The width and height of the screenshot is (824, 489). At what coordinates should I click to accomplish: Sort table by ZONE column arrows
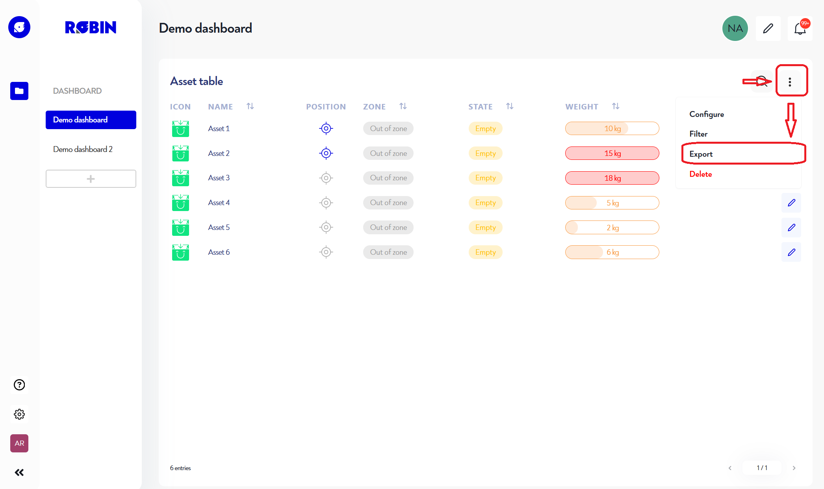(x=403, y=106)
